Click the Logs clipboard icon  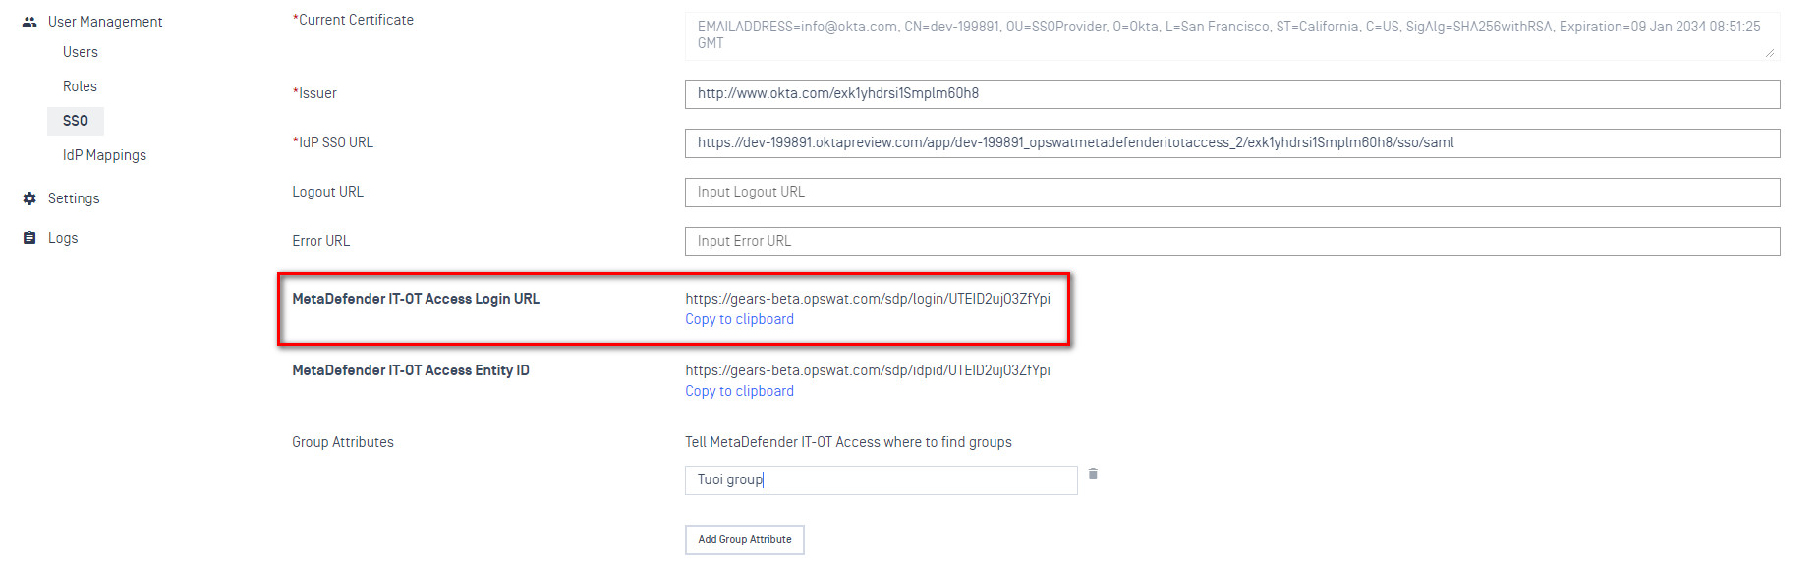(x=29, y=238)
